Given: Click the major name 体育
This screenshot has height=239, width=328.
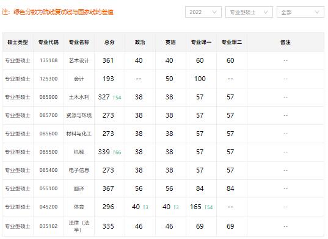Looking at the screenshot, I should 79,207.
